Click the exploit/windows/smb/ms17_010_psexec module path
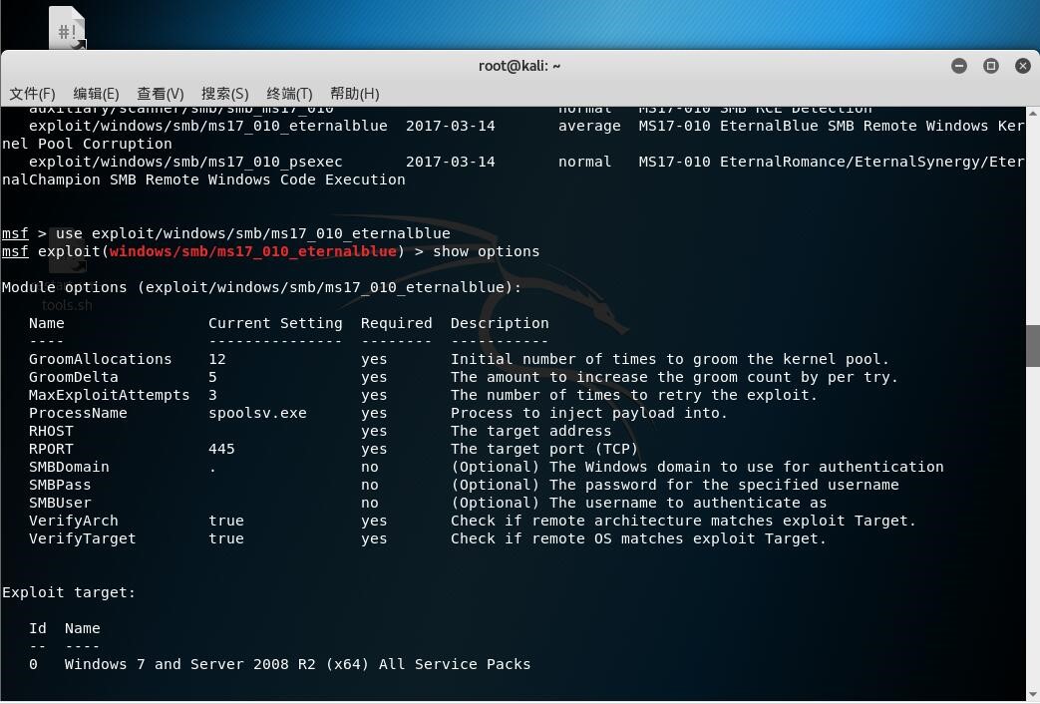 (185, 162)
